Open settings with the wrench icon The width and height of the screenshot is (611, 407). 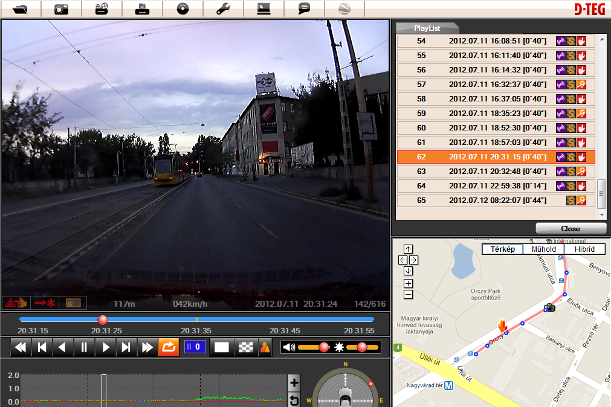tap(223, 9)
